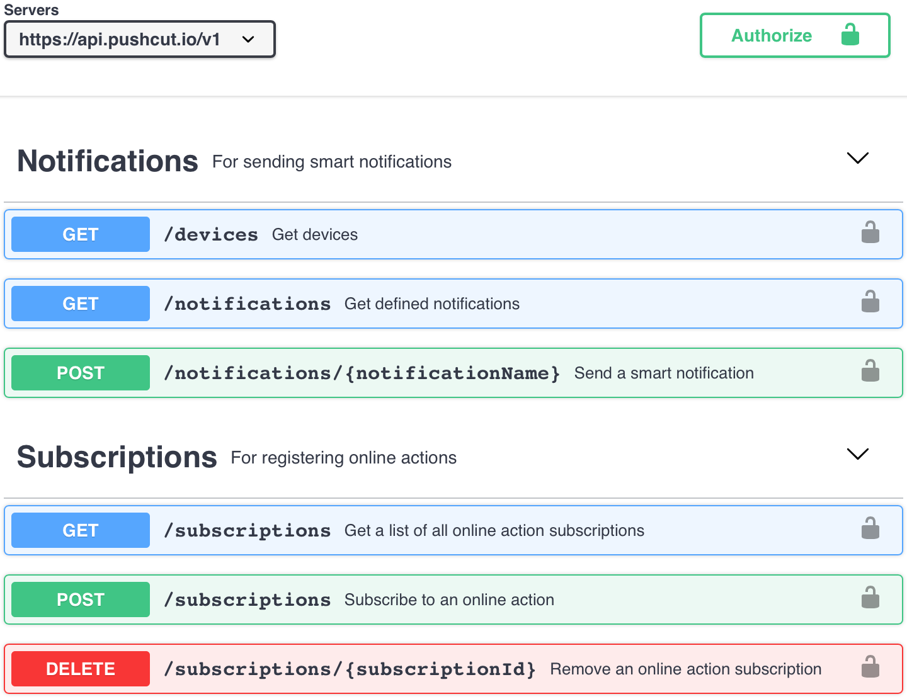Collapse the Notifications section chevron

(x=857, y=159)
